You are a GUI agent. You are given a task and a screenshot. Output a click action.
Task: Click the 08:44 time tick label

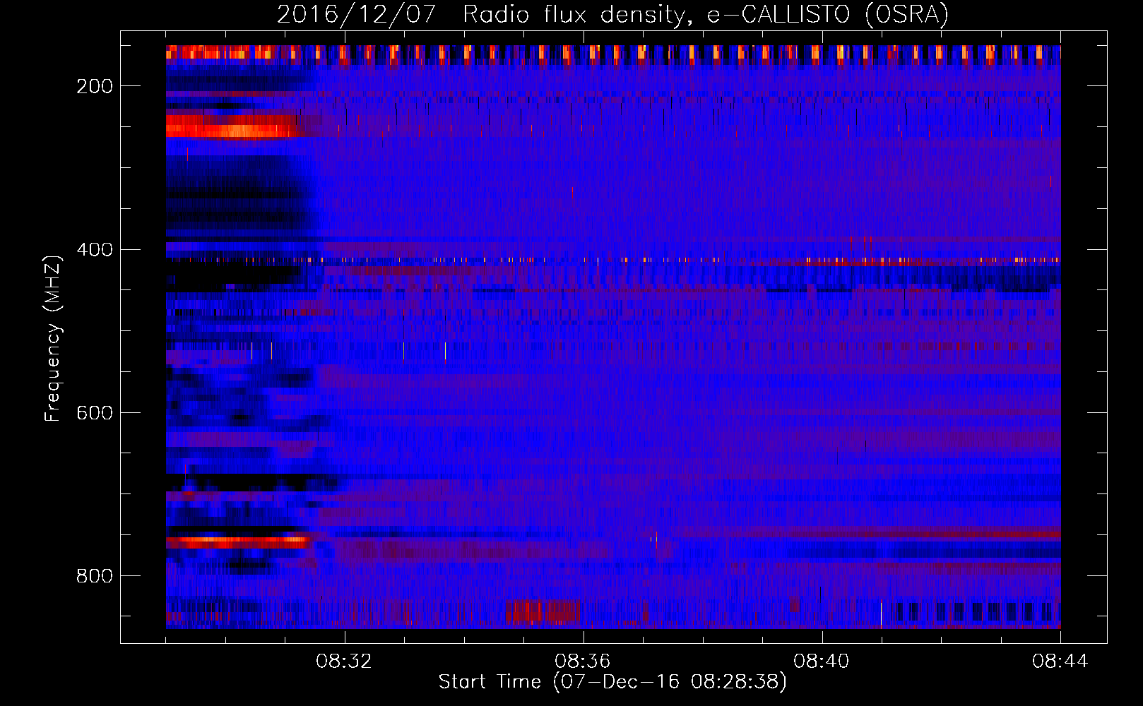(x=1060, y=662)
